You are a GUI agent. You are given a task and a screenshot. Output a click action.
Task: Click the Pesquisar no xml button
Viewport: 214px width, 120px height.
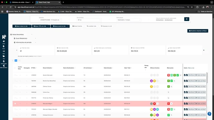pyautogui.click(x=106, y=26)
